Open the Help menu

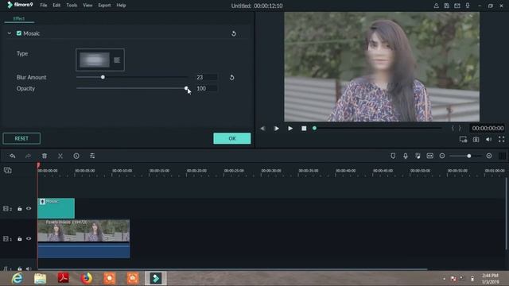pyautogui.click(x=121, y=6)
